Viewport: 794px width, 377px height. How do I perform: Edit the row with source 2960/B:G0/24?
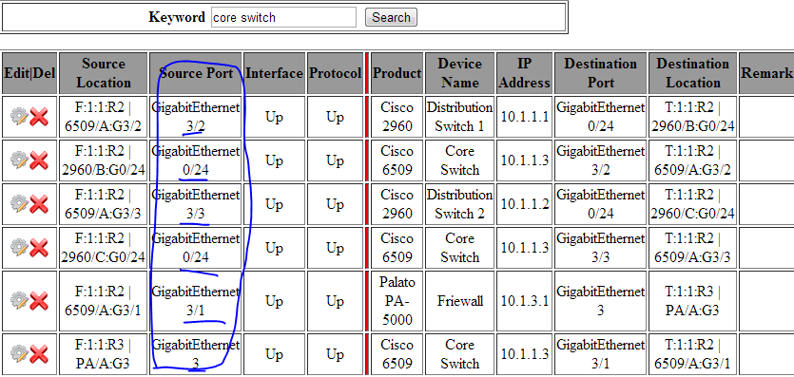click(x=19, y=160)
